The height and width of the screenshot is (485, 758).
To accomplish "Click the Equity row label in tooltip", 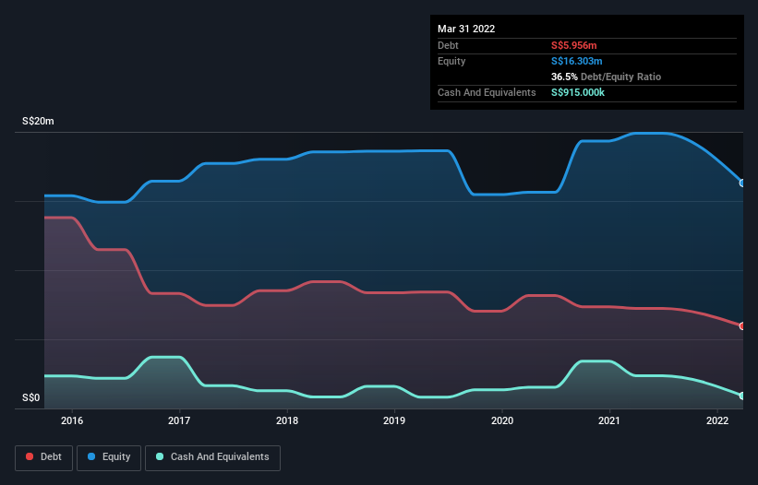I will click(x=451, y=61).
